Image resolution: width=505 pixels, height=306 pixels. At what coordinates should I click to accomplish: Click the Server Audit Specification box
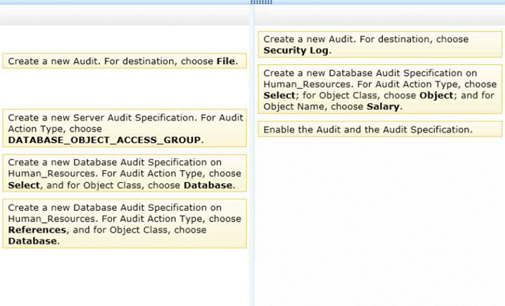click(124, 128)
